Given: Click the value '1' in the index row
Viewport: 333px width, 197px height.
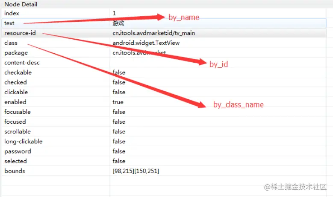Looking at the screenshot, I should coord(114,13).
